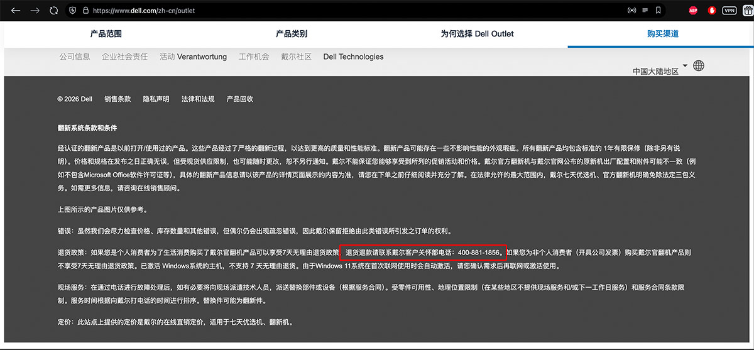Reload the page with the refresh icon

[53, 11]
